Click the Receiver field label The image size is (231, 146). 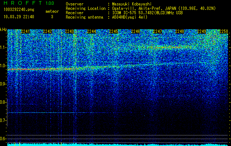[75, 13]
